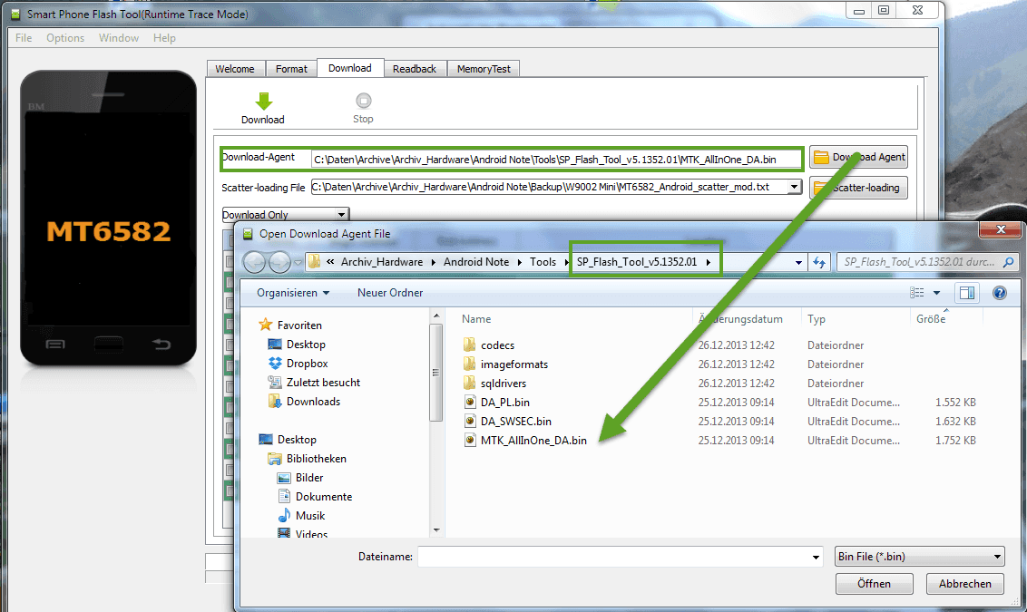This screenshot has height=612, width=1027.
Task: Go back using the dialog's back arrow
Action: pos(255,262)
